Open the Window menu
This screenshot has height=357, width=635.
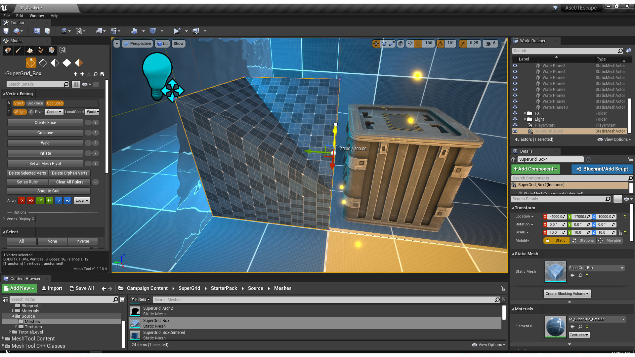(x=37, y=16)
